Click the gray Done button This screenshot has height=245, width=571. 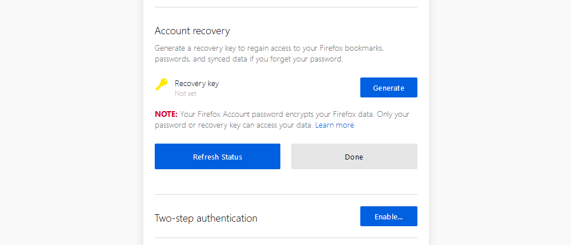(354, 157)
